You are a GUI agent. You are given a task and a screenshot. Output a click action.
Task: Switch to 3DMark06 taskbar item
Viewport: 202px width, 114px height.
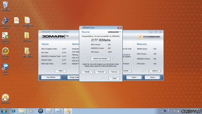(x=68, y=111)
